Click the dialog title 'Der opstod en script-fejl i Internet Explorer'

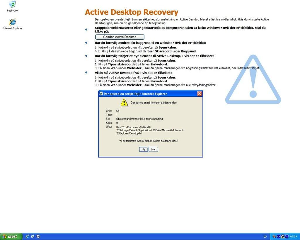(135, 94)
